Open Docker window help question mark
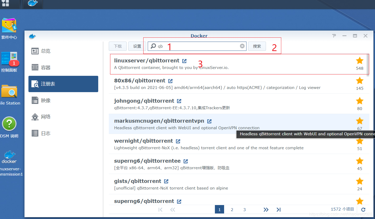 334,36
